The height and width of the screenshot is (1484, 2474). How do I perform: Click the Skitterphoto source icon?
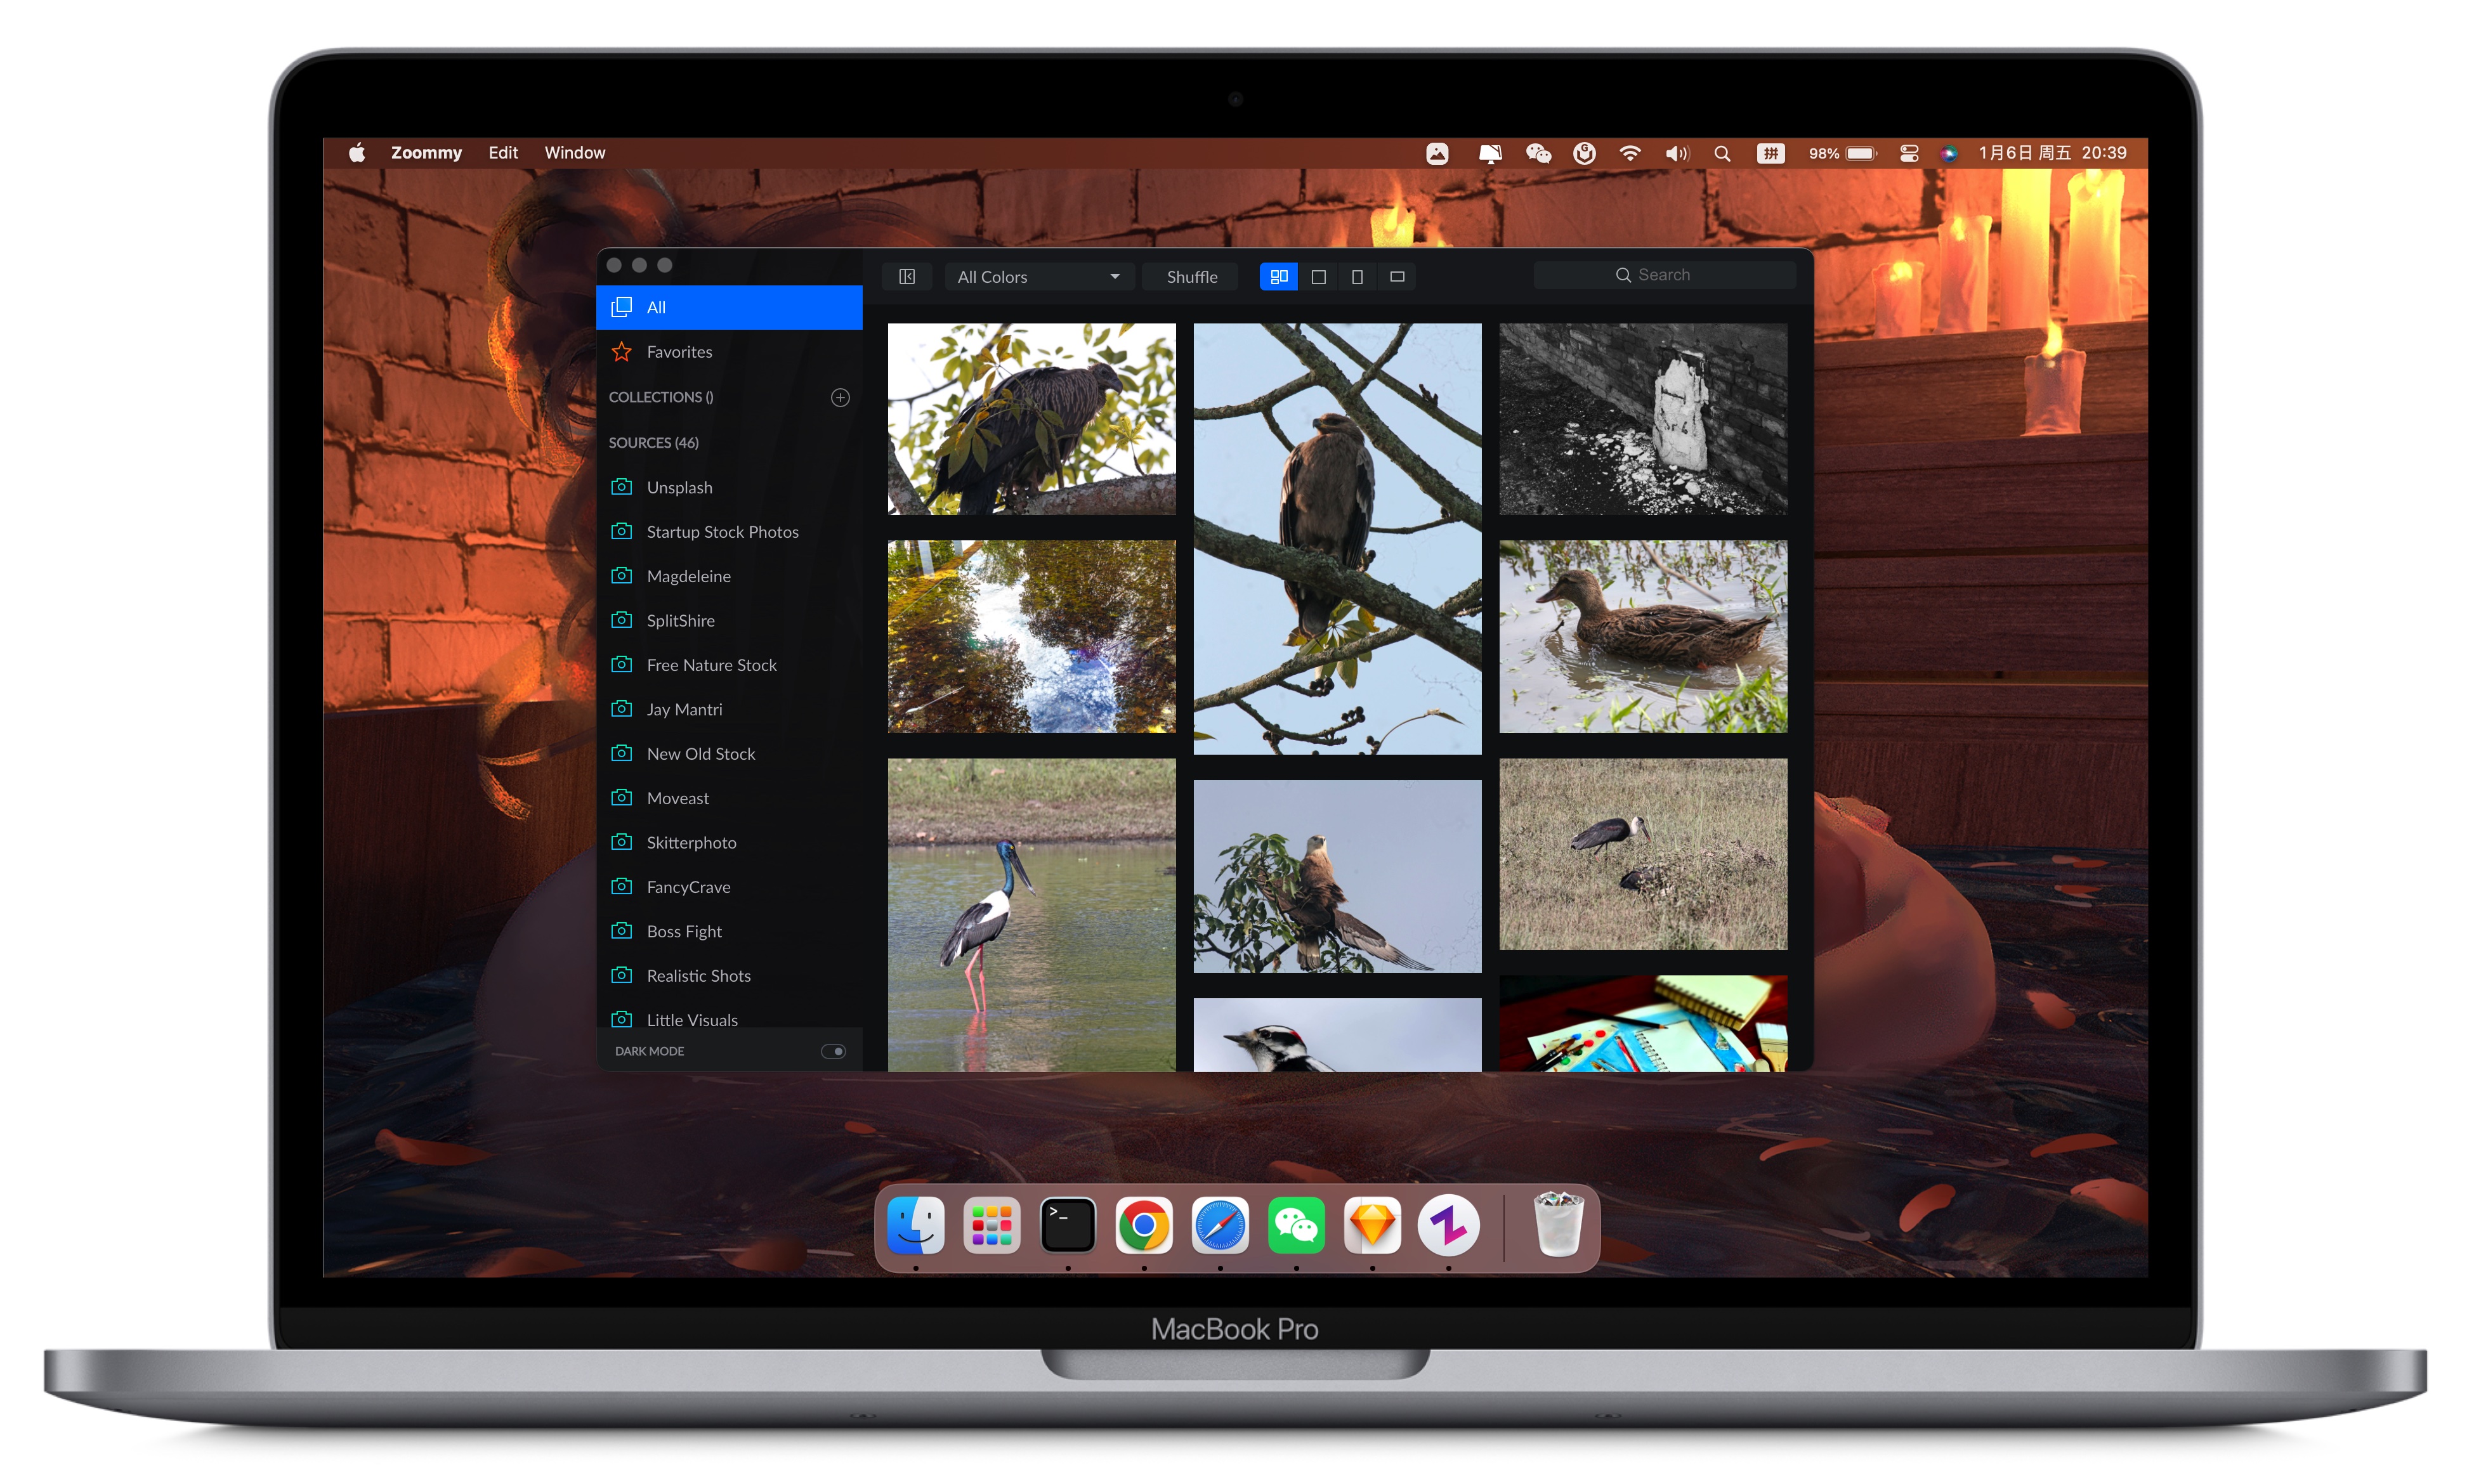click(622, 841)
